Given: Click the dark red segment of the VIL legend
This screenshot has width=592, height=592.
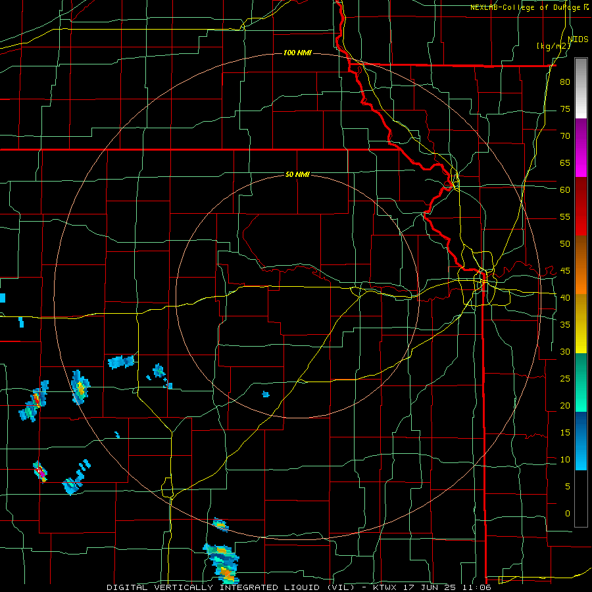Looking at the screenshot, I should click(581, 206).
